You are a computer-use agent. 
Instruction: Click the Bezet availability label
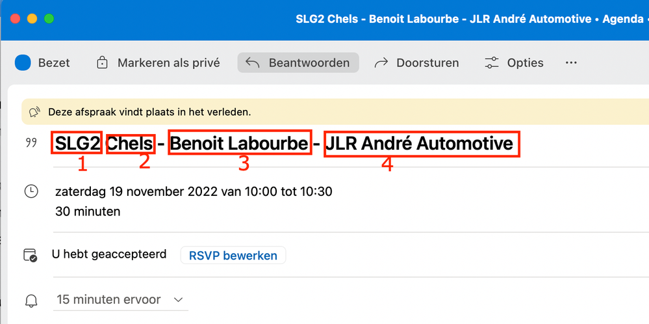point(54,63)
